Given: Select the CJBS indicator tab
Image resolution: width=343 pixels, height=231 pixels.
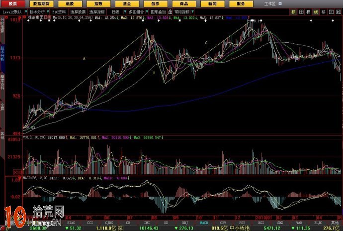Looking at the screenshot, I should pyautogui.click(x=109, y=223).
